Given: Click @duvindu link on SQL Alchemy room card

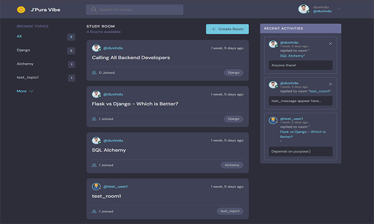Looking at the screenshot, I should (113, 140).
